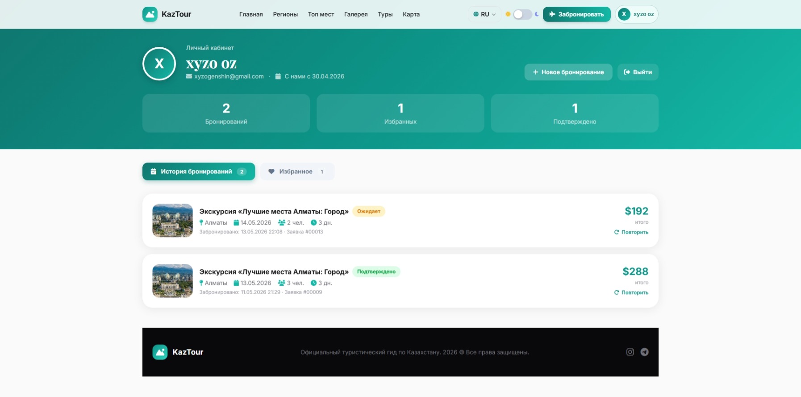Click thumbnail of the Подтверждено booking

point(172,281)
